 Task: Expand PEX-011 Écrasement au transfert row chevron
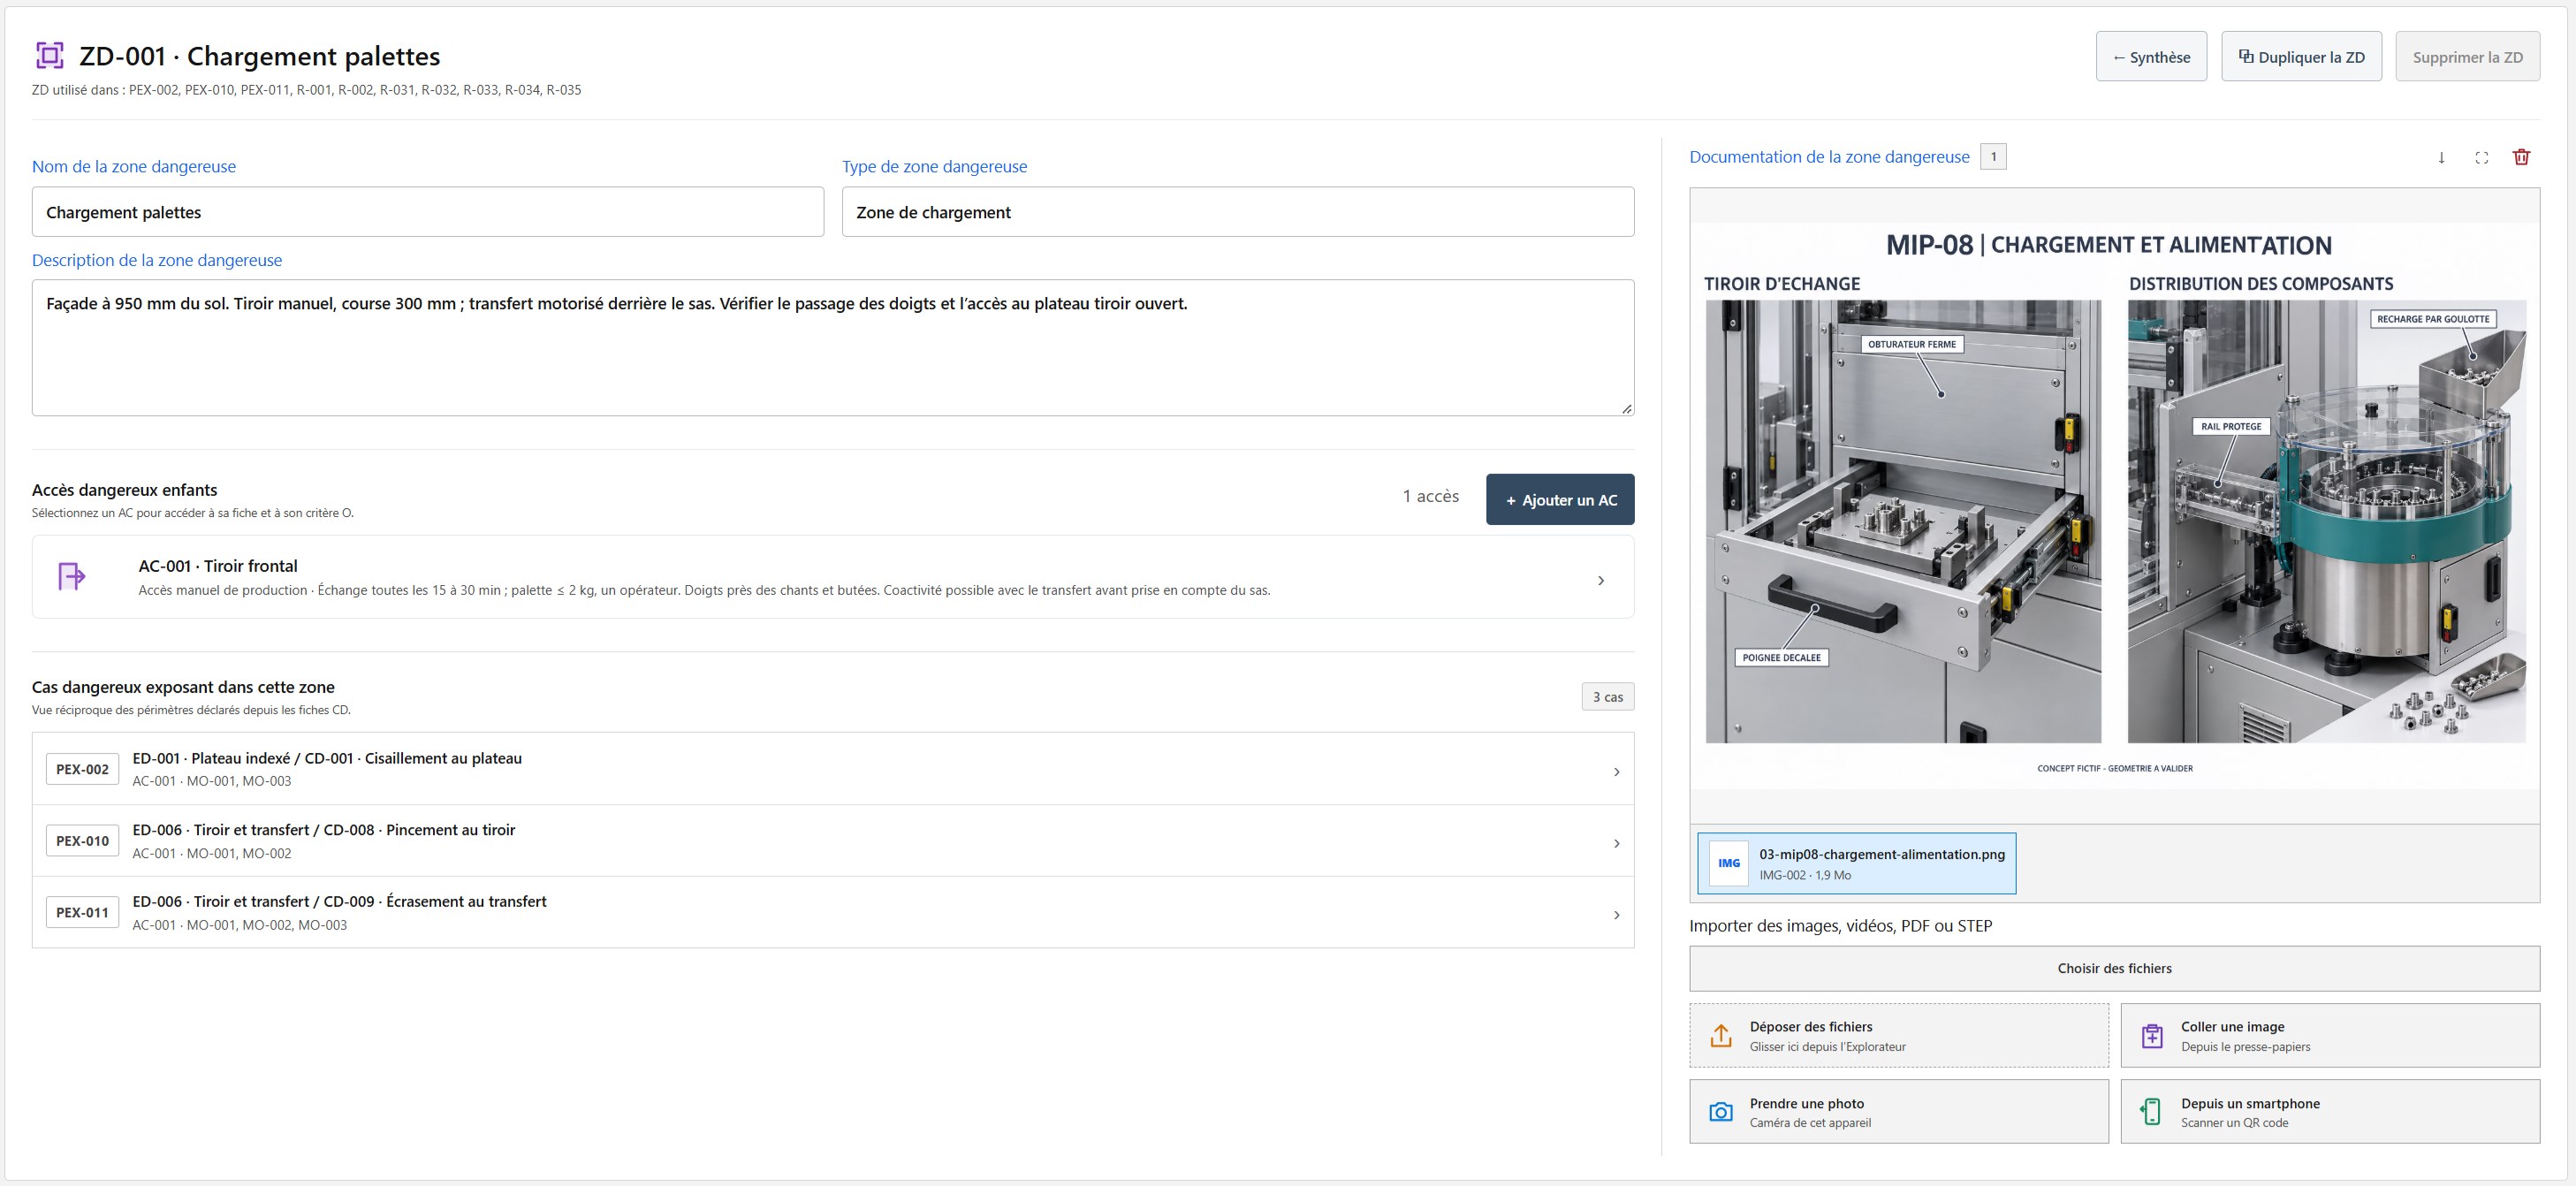(1617, 915)
